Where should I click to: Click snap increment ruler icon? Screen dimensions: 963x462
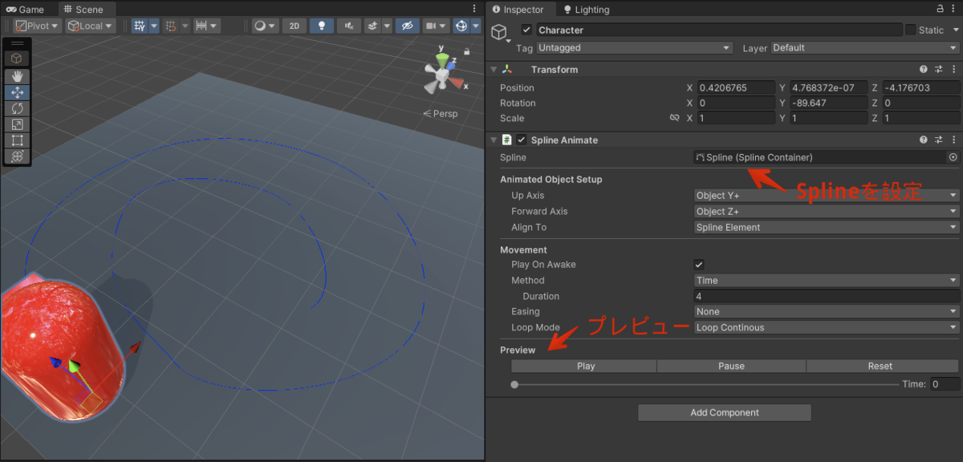(202, 26)
